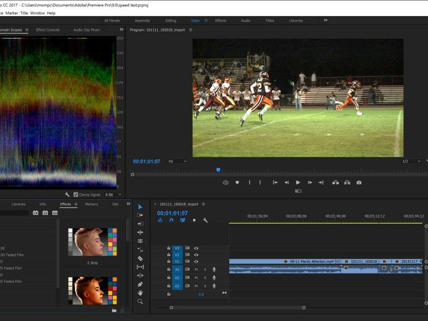Switch to the Editing workspace tab
The width and height of the screenshot is (428, 321).
(171, 20)
